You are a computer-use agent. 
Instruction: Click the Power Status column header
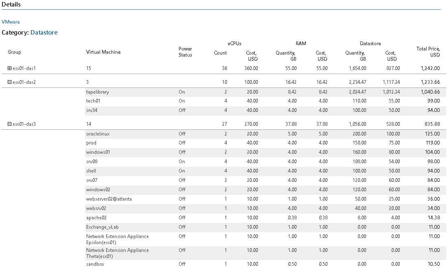coord(185,52)
